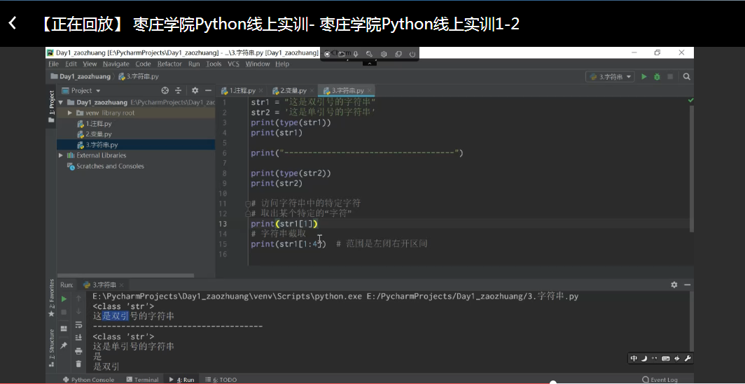Toggle the Structure tool window side tab
Image resolution: width=745 pixels, height=384 pixels.
coord(51,347)
